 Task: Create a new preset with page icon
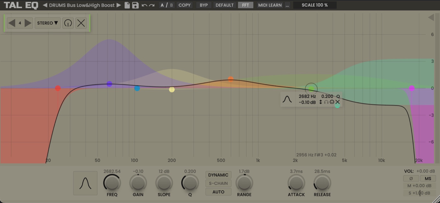[x=127, y=5]
